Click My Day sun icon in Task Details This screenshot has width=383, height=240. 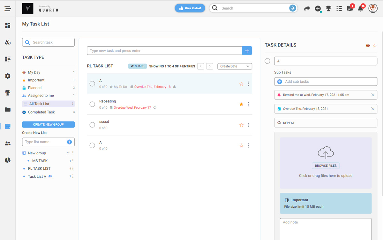368,46
